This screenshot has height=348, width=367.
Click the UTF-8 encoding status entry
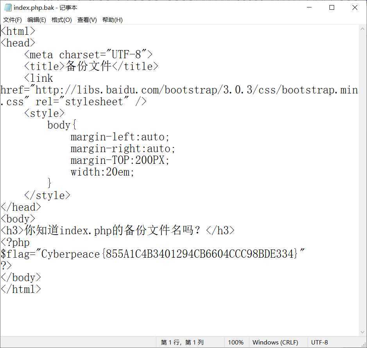(319, 343)
